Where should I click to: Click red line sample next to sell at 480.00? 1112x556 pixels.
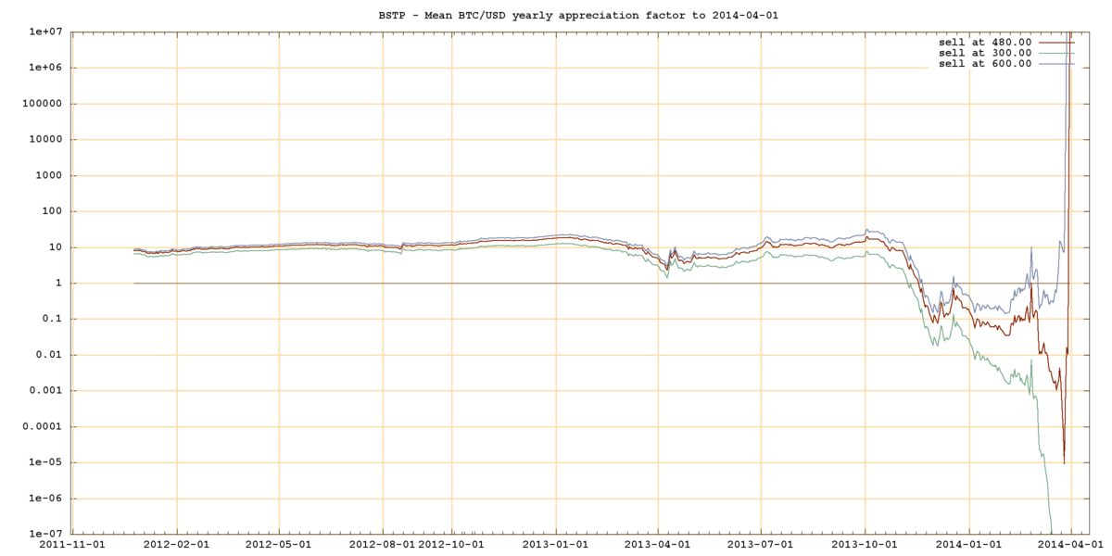point(1056,42)
